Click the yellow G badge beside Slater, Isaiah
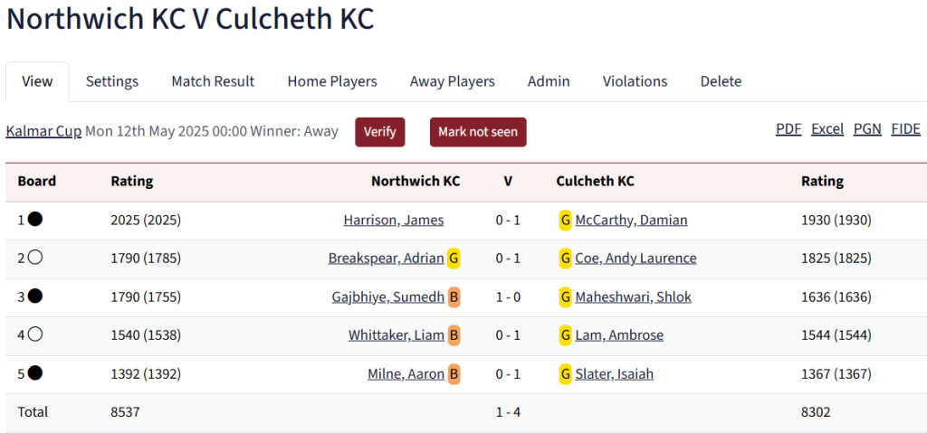The width and height of the screenshot is (927, 433). click(x=566, y=374)
